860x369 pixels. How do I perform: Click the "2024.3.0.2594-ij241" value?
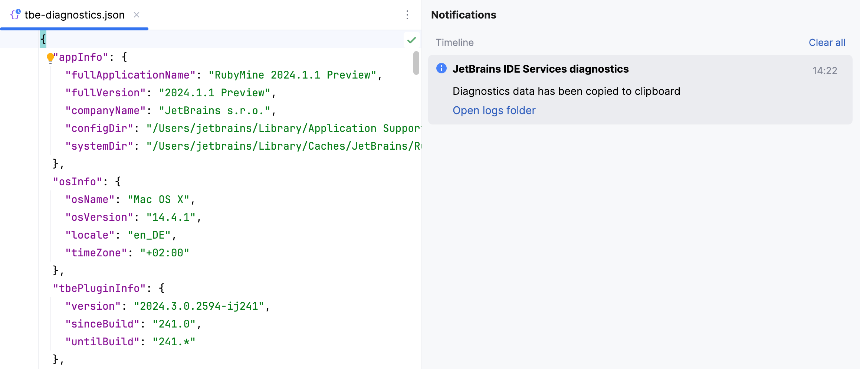pos(199,306)
